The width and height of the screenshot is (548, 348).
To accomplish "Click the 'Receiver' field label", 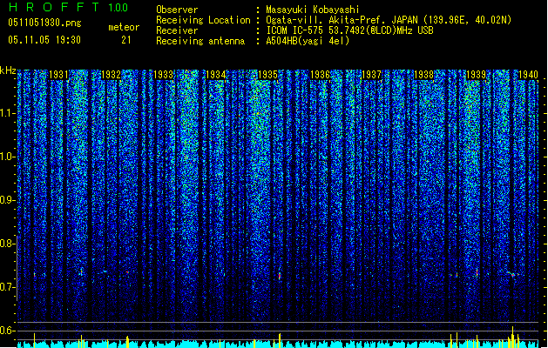I will pyautogui.click(x=177, y=30).
